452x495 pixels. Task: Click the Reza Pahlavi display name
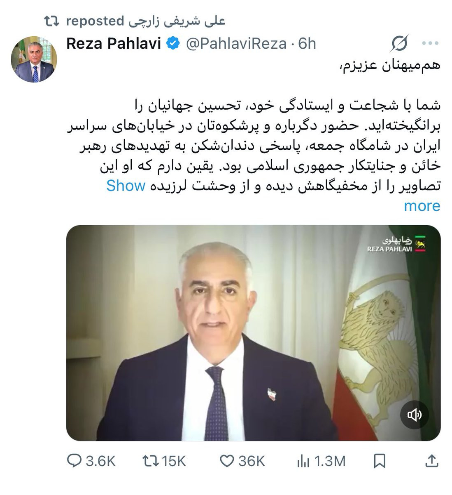(114, 43)
